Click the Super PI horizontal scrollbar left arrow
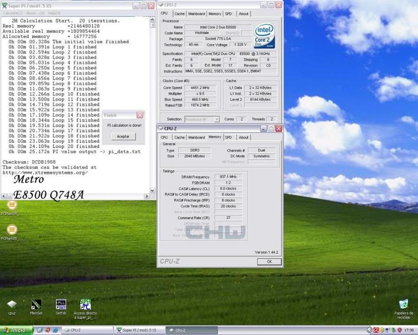418x335 pixels. pos(4,196)
